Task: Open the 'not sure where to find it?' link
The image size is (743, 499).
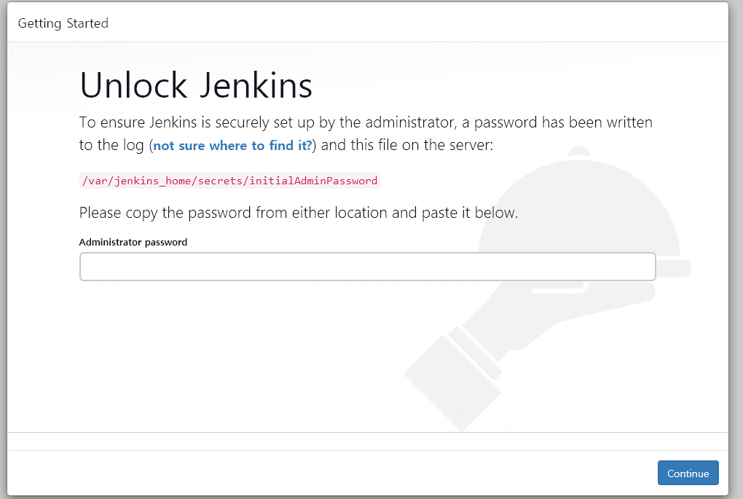Action: point(232,145)
